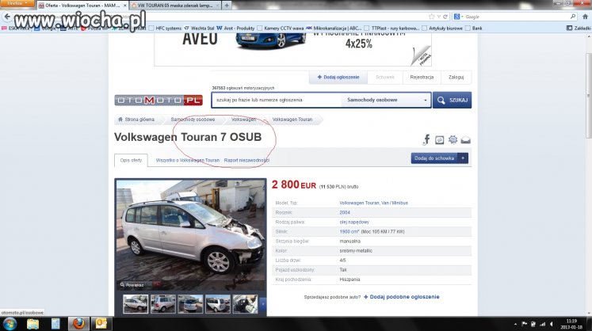Screen dimensions: 592x331
Task: Open the Artykuły biurowe bookmark
Action: [x=442, y=29]
